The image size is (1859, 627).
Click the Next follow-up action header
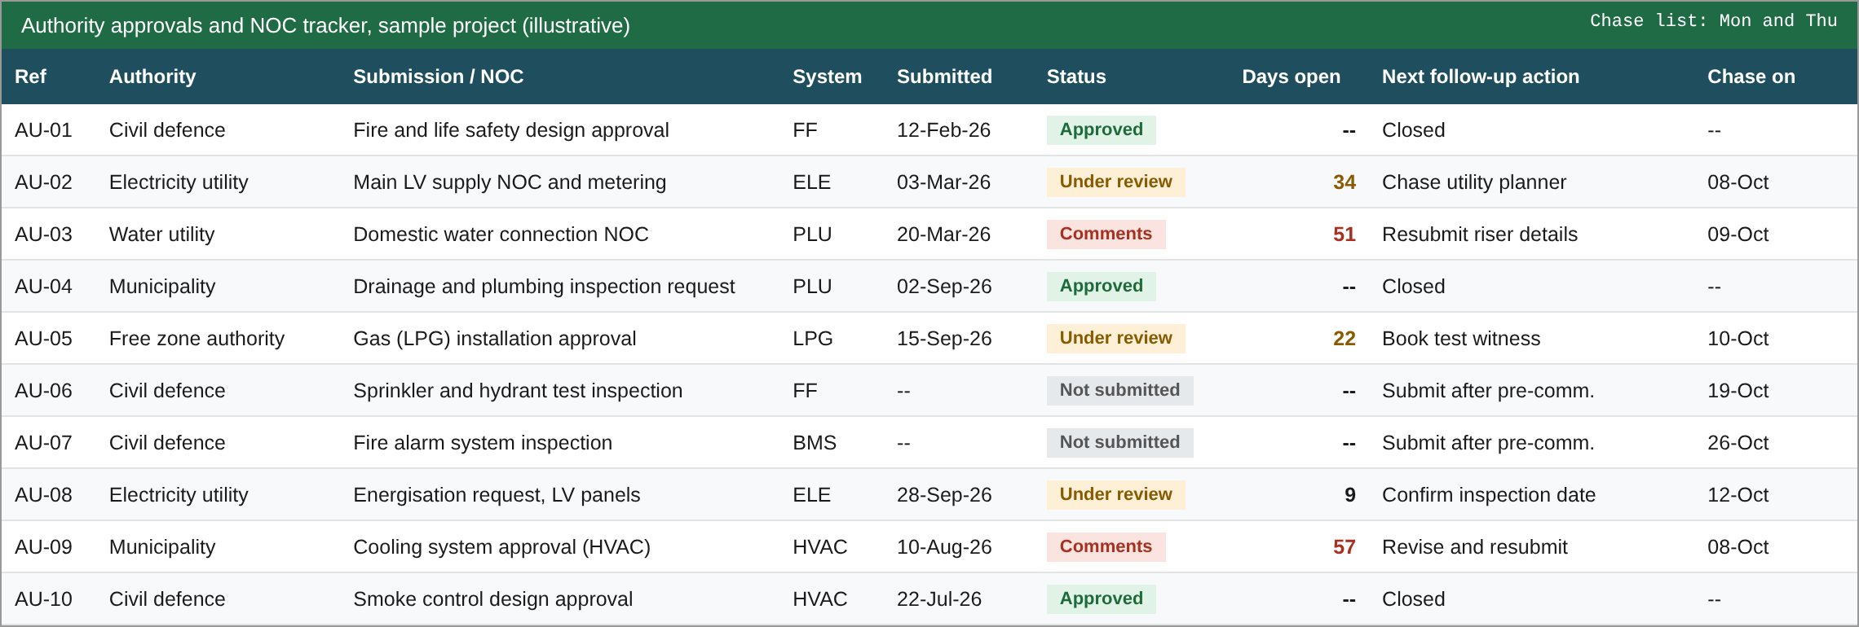pyautogui.click(x=1481, y=77)
